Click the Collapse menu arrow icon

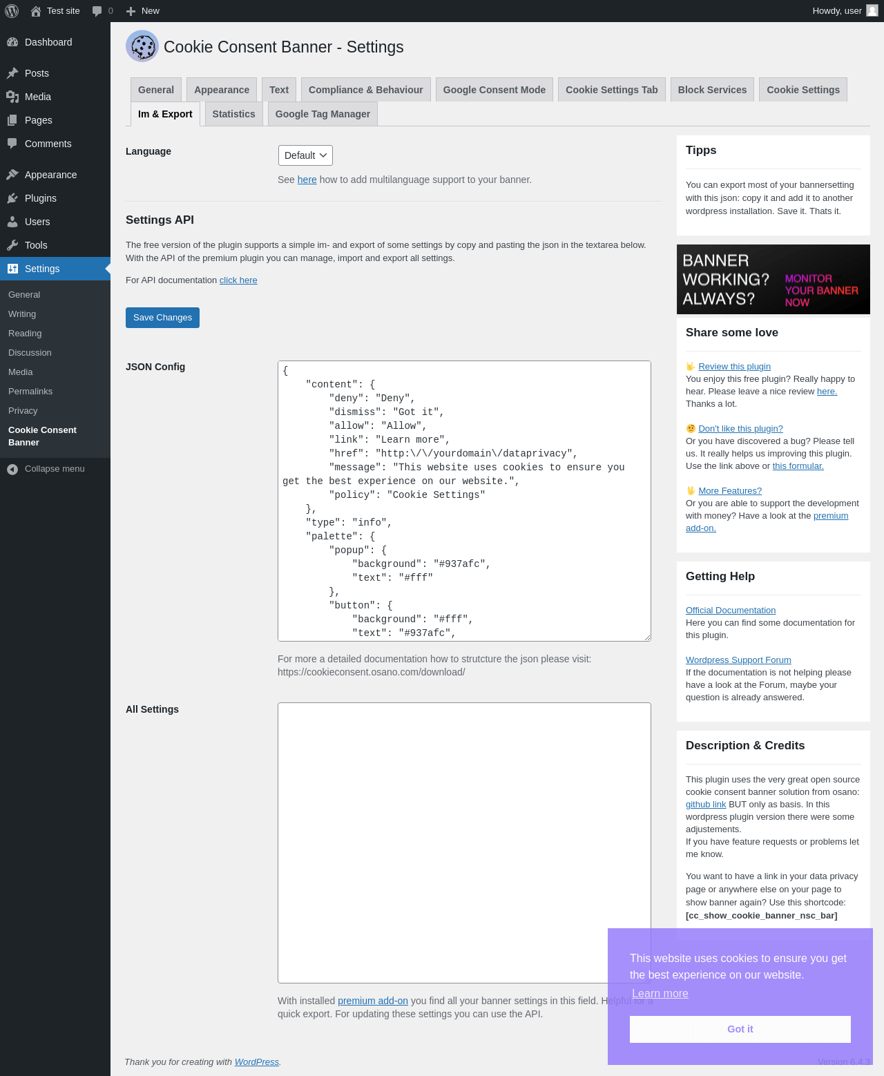tap(12, 469)
